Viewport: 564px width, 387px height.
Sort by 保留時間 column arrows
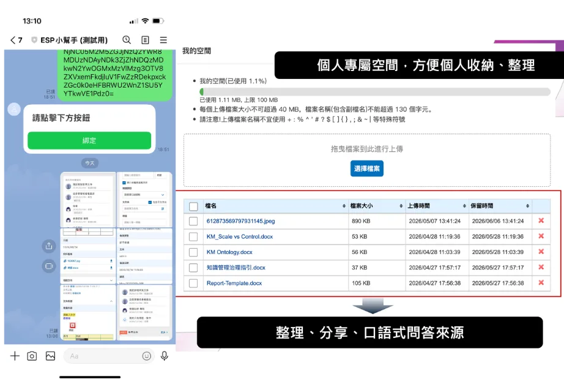pos(528,206)
